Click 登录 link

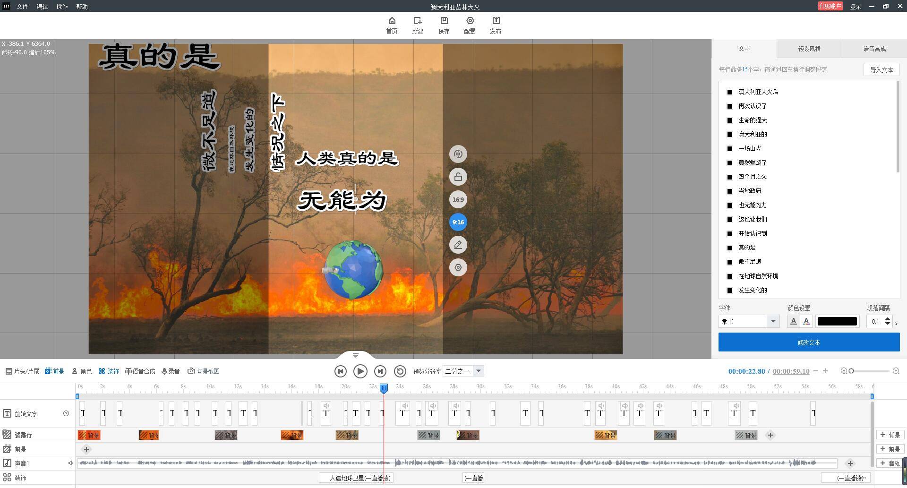[x=856, y=7]
